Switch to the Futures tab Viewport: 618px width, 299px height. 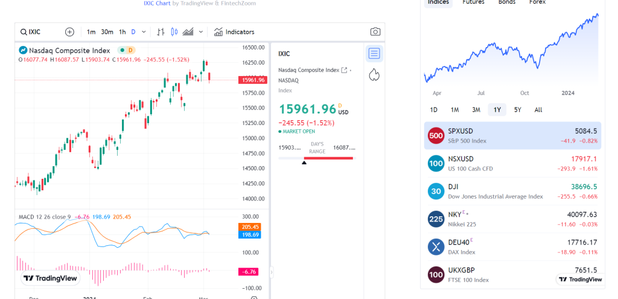pyautogui.click(x=473, y=2)
